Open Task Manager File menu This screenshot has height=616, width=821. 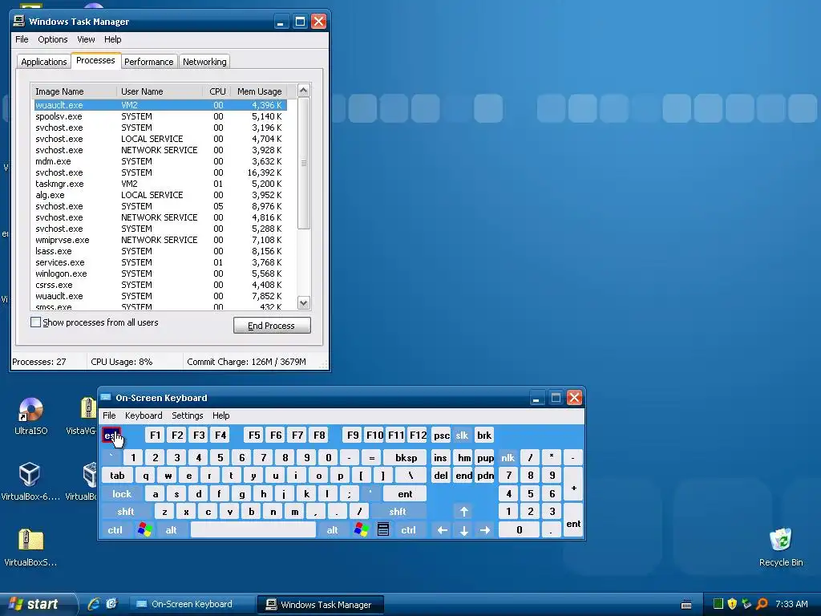pos(22,39)
